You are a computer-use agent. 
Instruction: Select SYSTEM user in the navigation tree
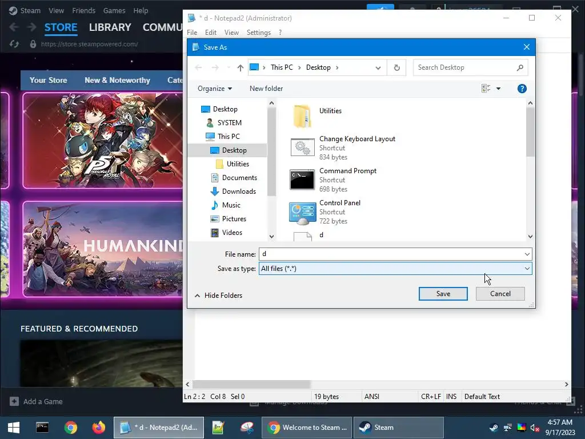[229, 123]
